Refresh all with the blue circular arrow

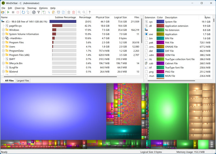[x=23, y=12]
